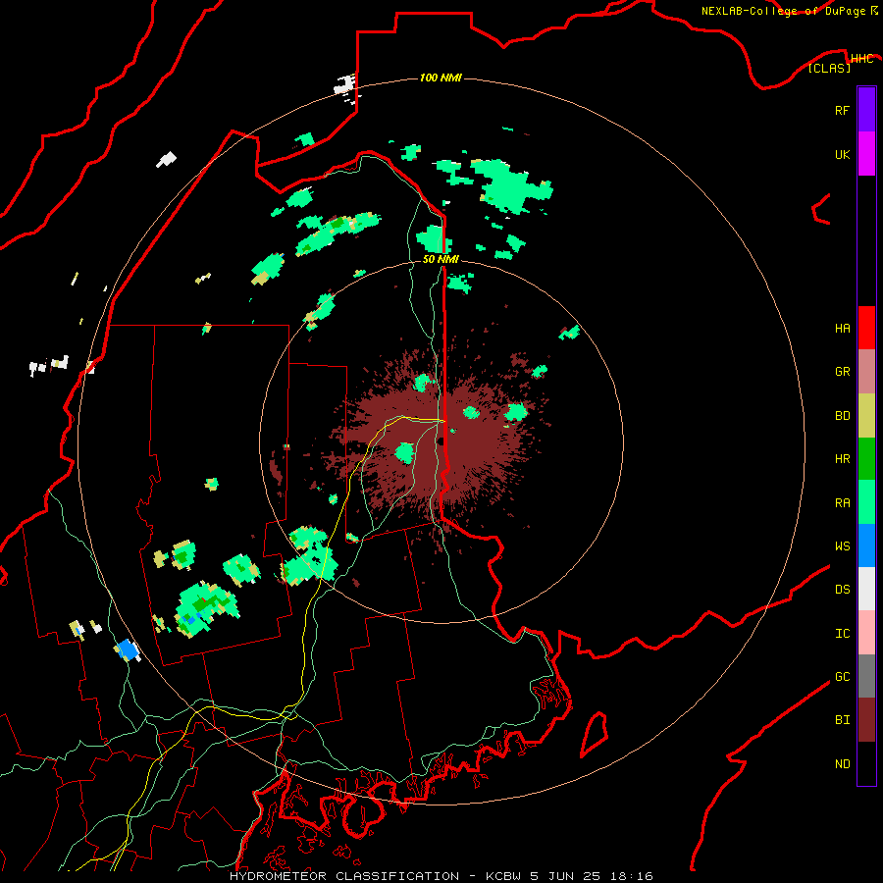Click the RF legend label
This screenshot has height=883, width=883.
point(842,110)
